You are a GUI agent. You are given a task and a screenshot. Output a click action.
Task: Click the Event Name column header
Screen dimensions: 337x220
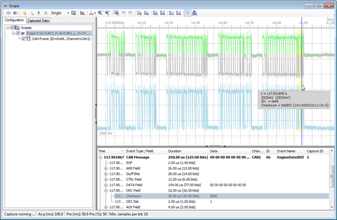[291, 151]
